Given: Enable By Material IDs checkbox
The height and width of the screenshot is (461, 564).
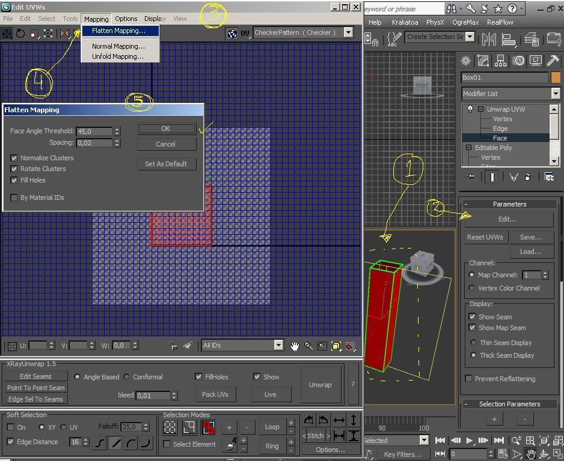Looking at the screenshot, I should pos(14,198).
